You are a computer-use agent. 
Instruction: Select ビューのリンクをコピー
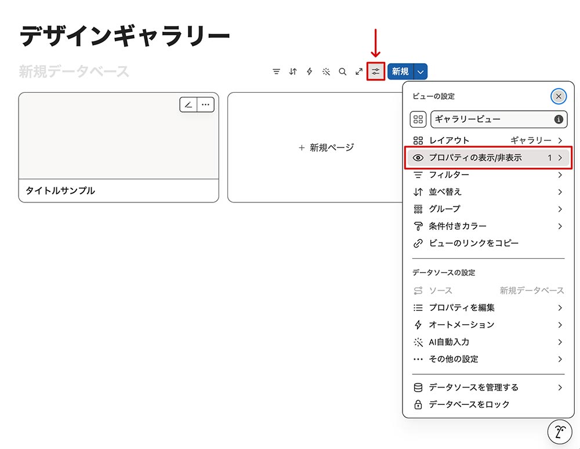(488, 243)
